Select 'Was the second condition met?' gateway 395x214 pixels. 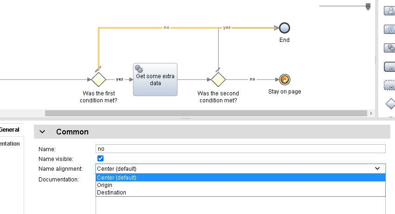[x=218, y=80]
